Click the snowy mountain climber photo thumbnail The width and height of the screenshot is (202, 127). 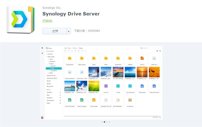tap(94, 72)
